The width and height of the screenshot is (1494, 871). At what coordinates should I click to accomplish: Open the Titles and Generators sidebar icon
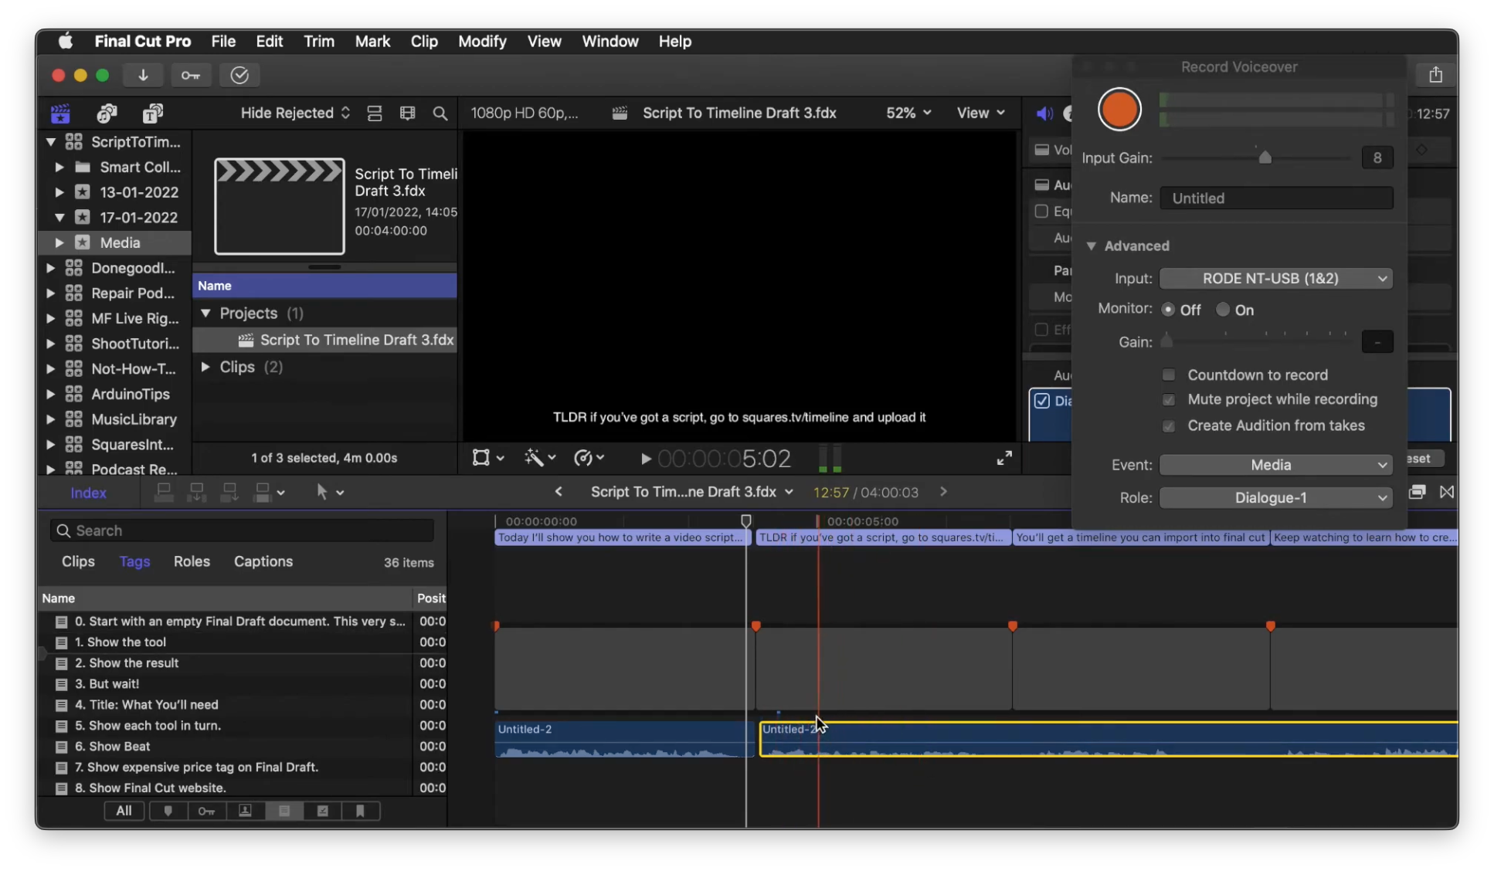pos(152,114)
